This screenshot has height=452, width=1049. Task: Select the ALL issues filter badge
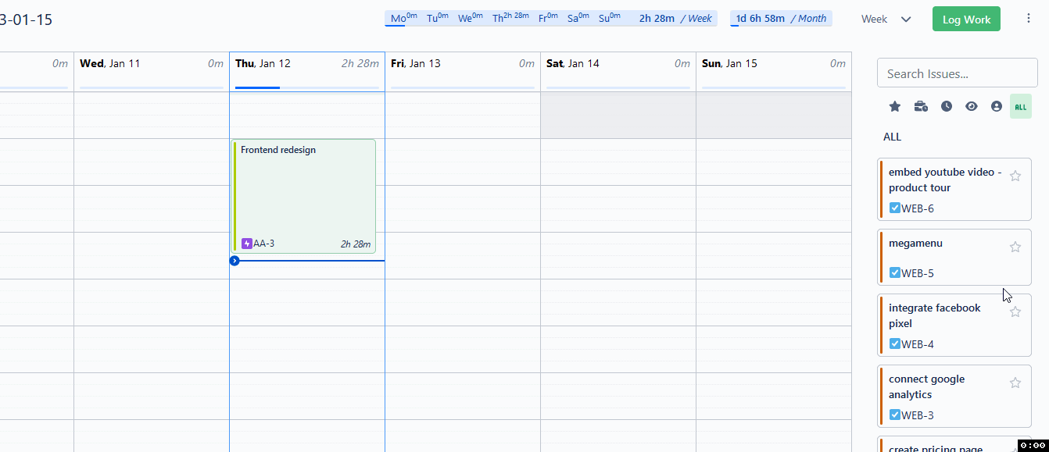pos(1021,106)
